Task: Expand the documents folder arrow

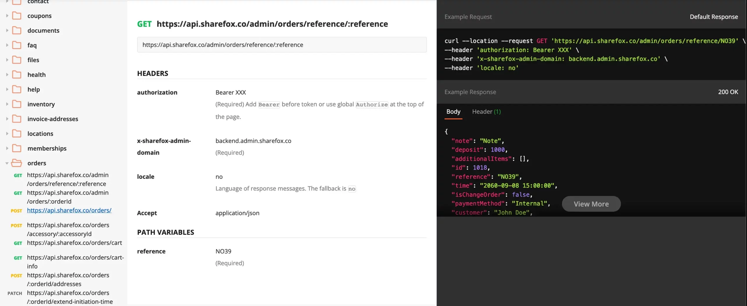Action: pyautogui.click(x=7, y=30)
